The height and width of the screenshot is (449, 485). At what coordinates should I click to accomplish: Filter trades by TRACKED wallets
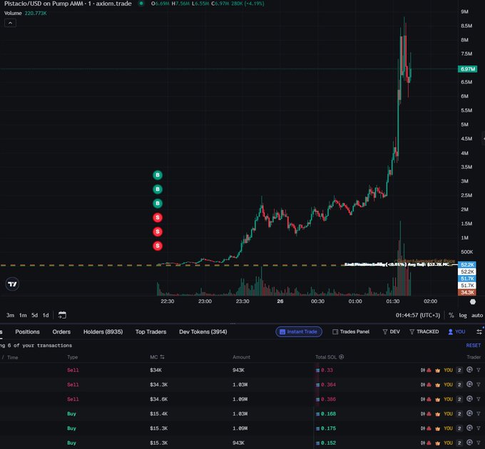[x=424, y=331]
